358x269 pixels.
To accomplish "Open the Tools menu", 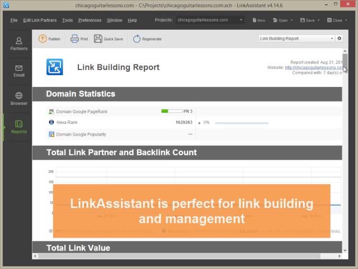I will coord(68,20).
